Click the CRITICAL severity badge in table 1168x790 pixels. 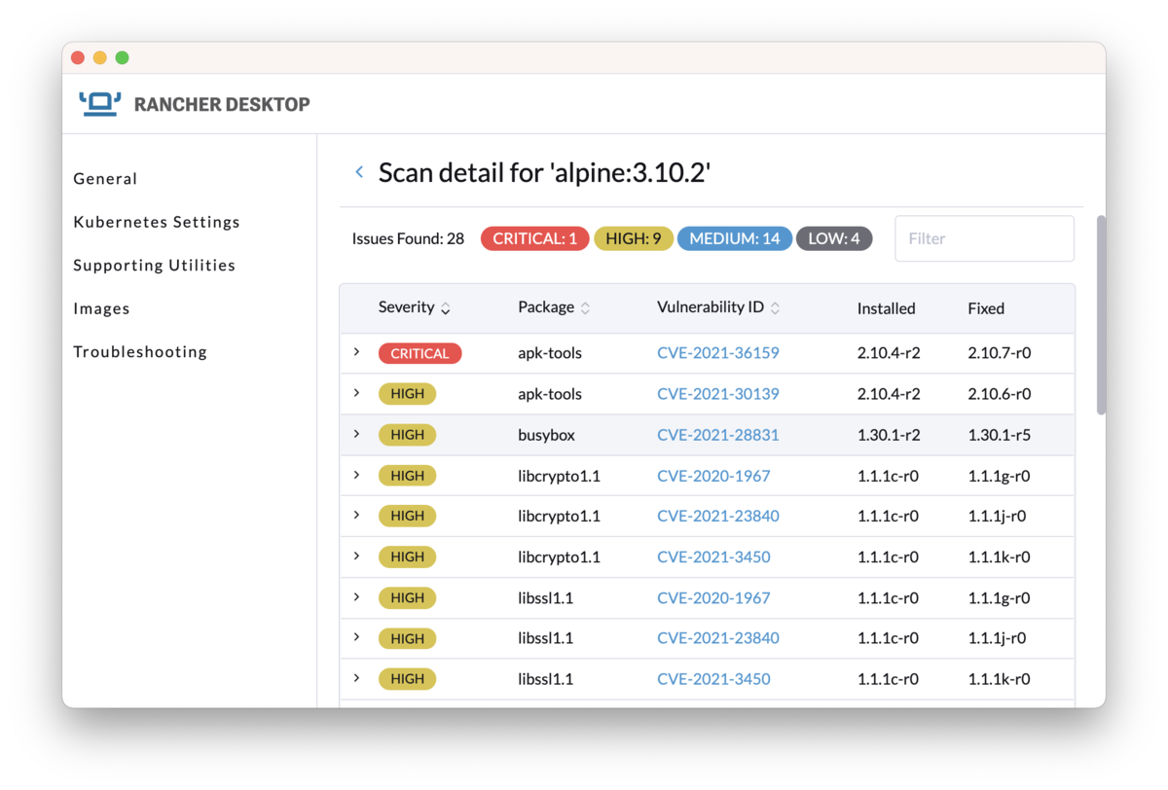[420, 353]
